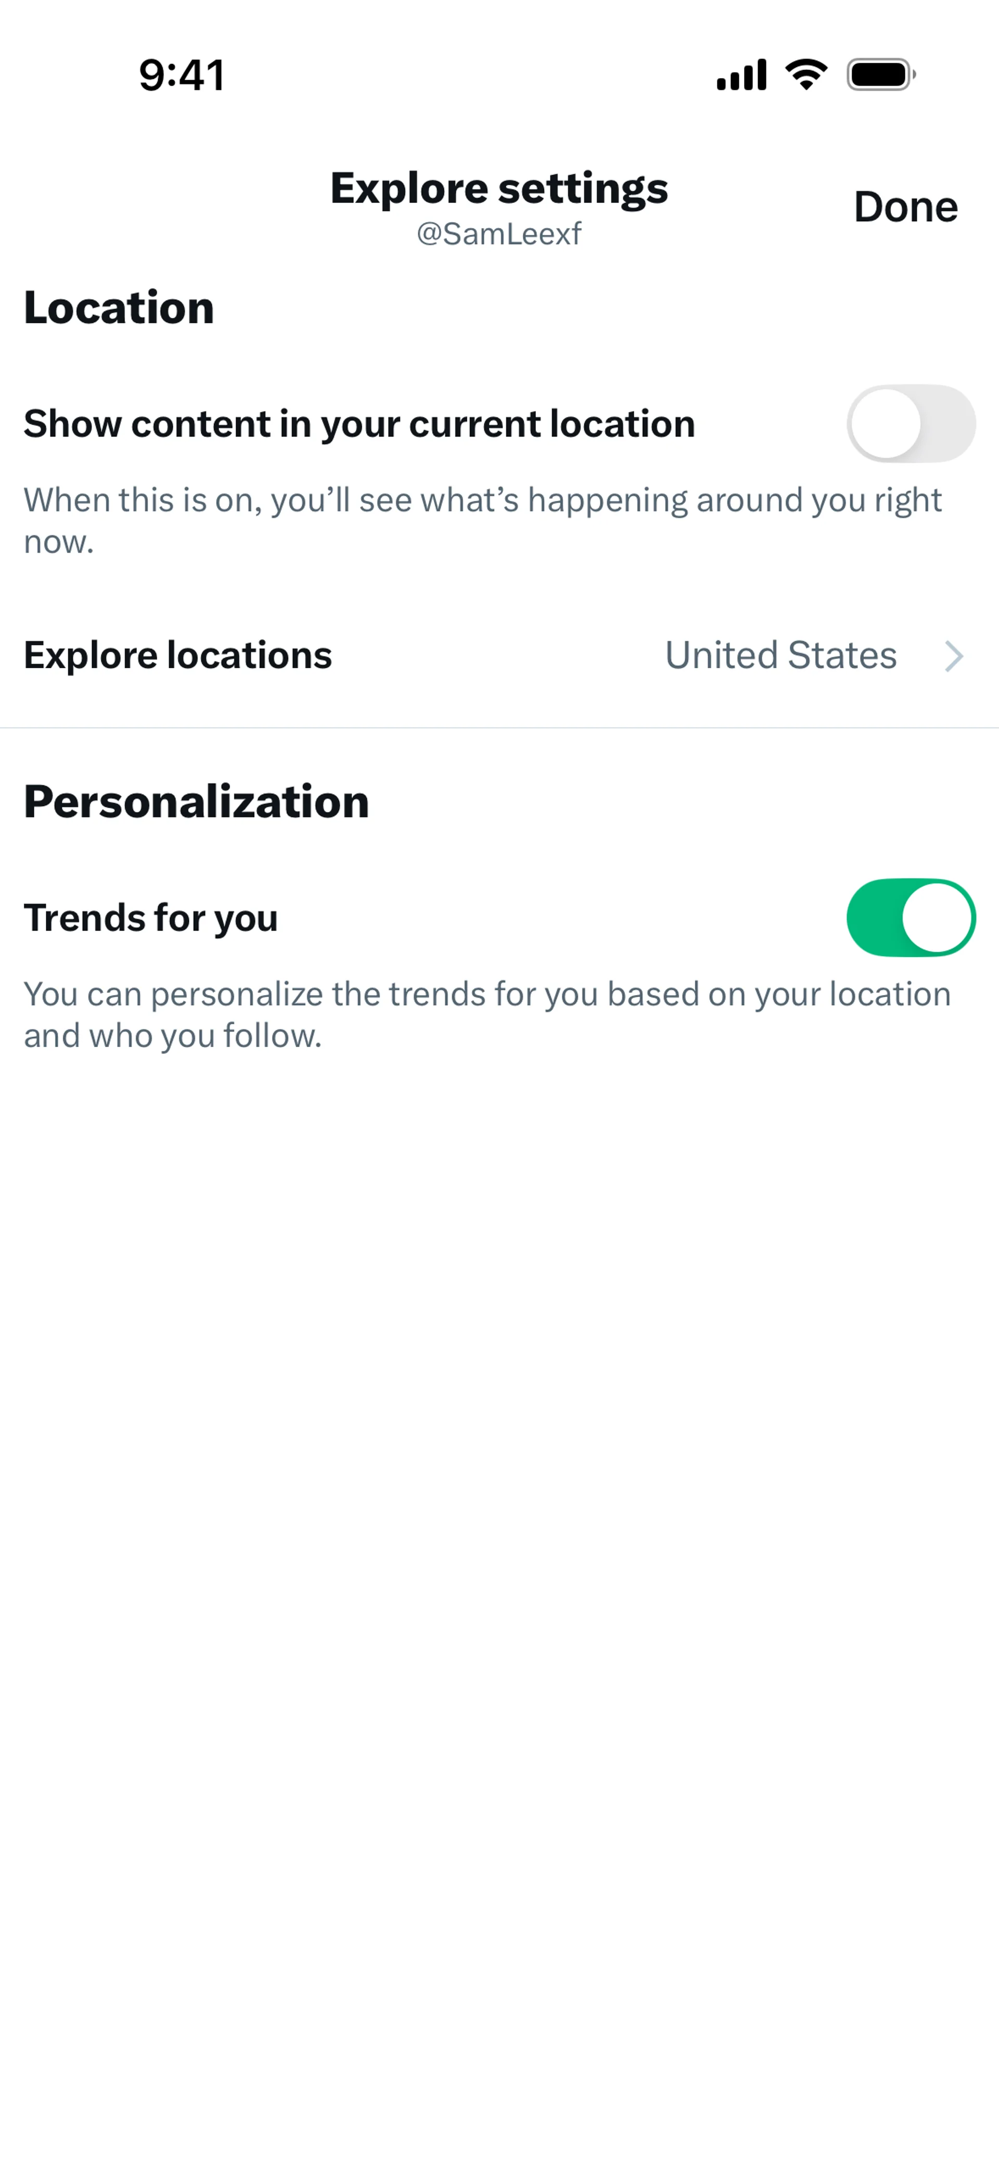Tap the divider line below Explore locations

(499, 728)
